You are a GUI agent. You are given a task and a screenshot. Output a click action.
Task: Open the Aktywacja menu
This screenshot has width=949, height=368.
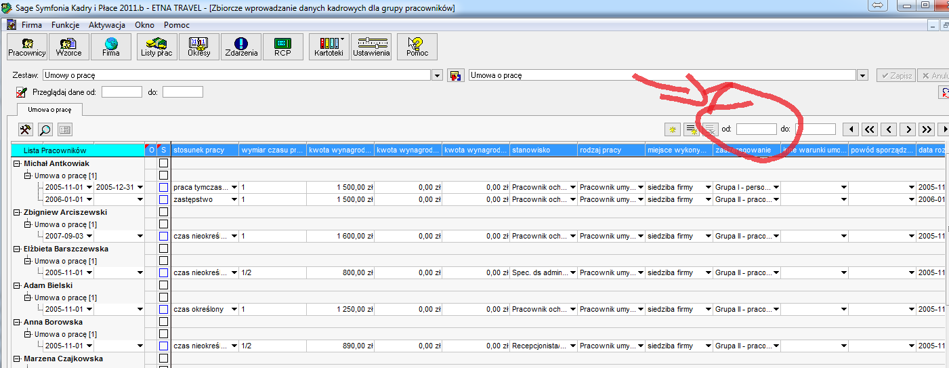pyautogui.click(x=107, y=25)
